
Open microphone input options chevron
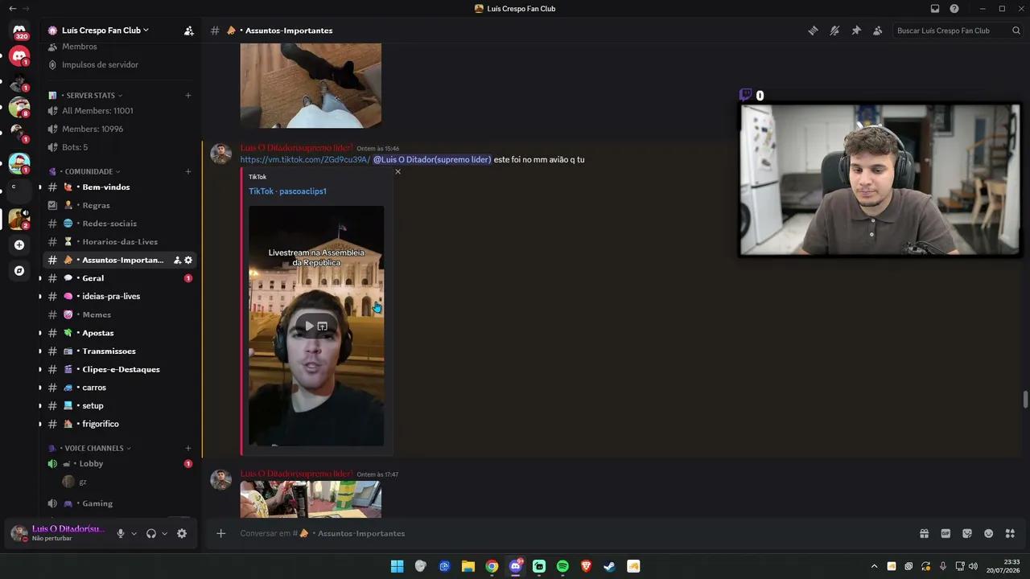[x=134, y=533]
